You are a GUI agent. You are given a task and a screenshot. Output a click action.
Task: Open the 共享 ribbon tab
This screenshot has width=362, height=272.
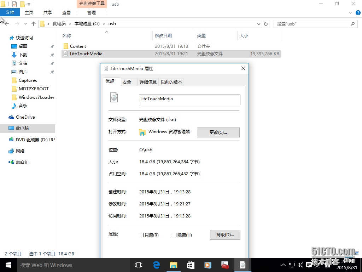[48, 12]
